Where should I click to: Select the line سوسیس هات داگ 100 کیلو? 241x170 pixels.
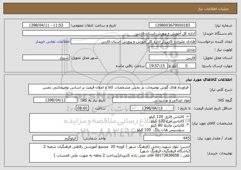161,130
